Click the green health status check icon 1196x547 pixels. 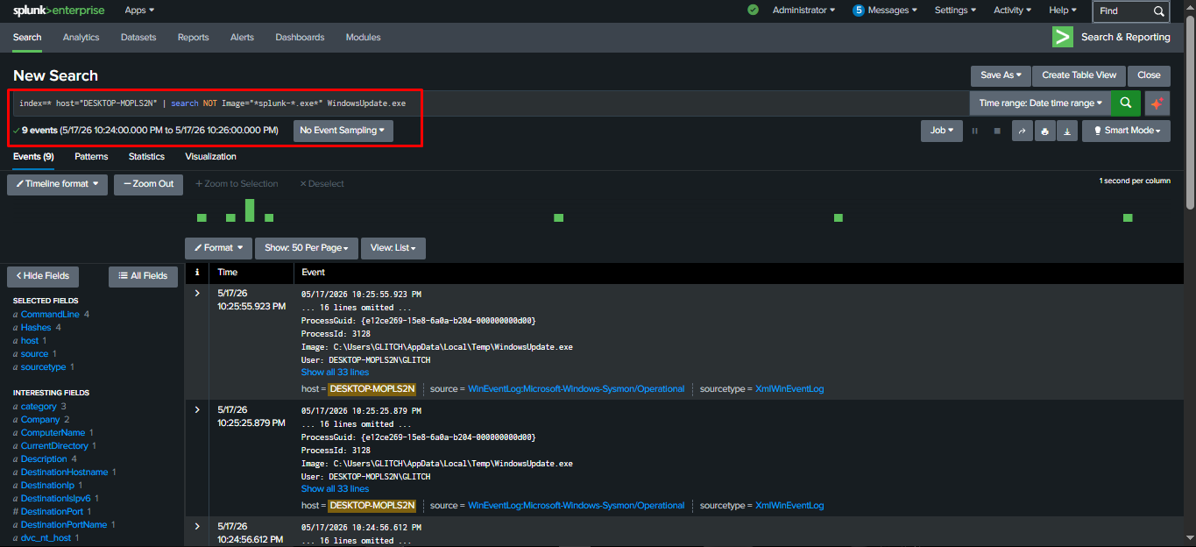coord(753,11)
